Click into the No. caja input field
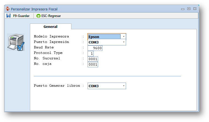209x122 pixels. 93,64
